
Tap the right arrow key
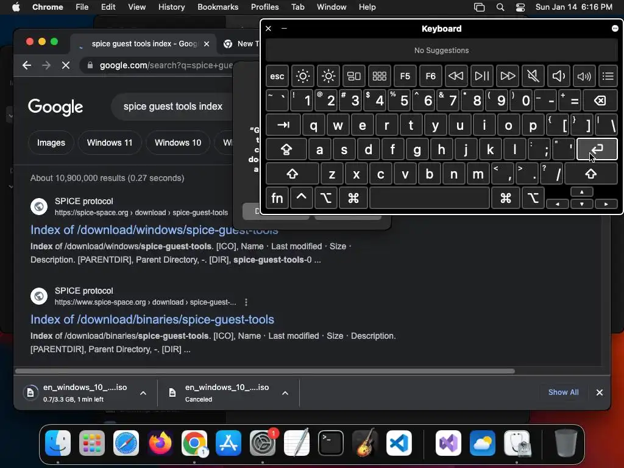(x=606, y=204)
